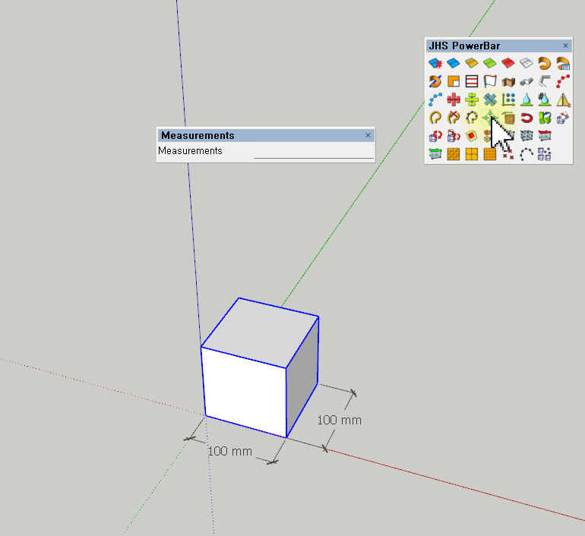
Task: Select the cube's white front face
Action: [245, 392]
